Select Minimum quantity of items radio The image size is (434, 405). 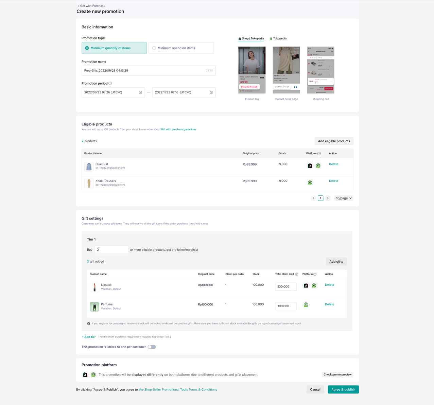click(x=114, y=48)
